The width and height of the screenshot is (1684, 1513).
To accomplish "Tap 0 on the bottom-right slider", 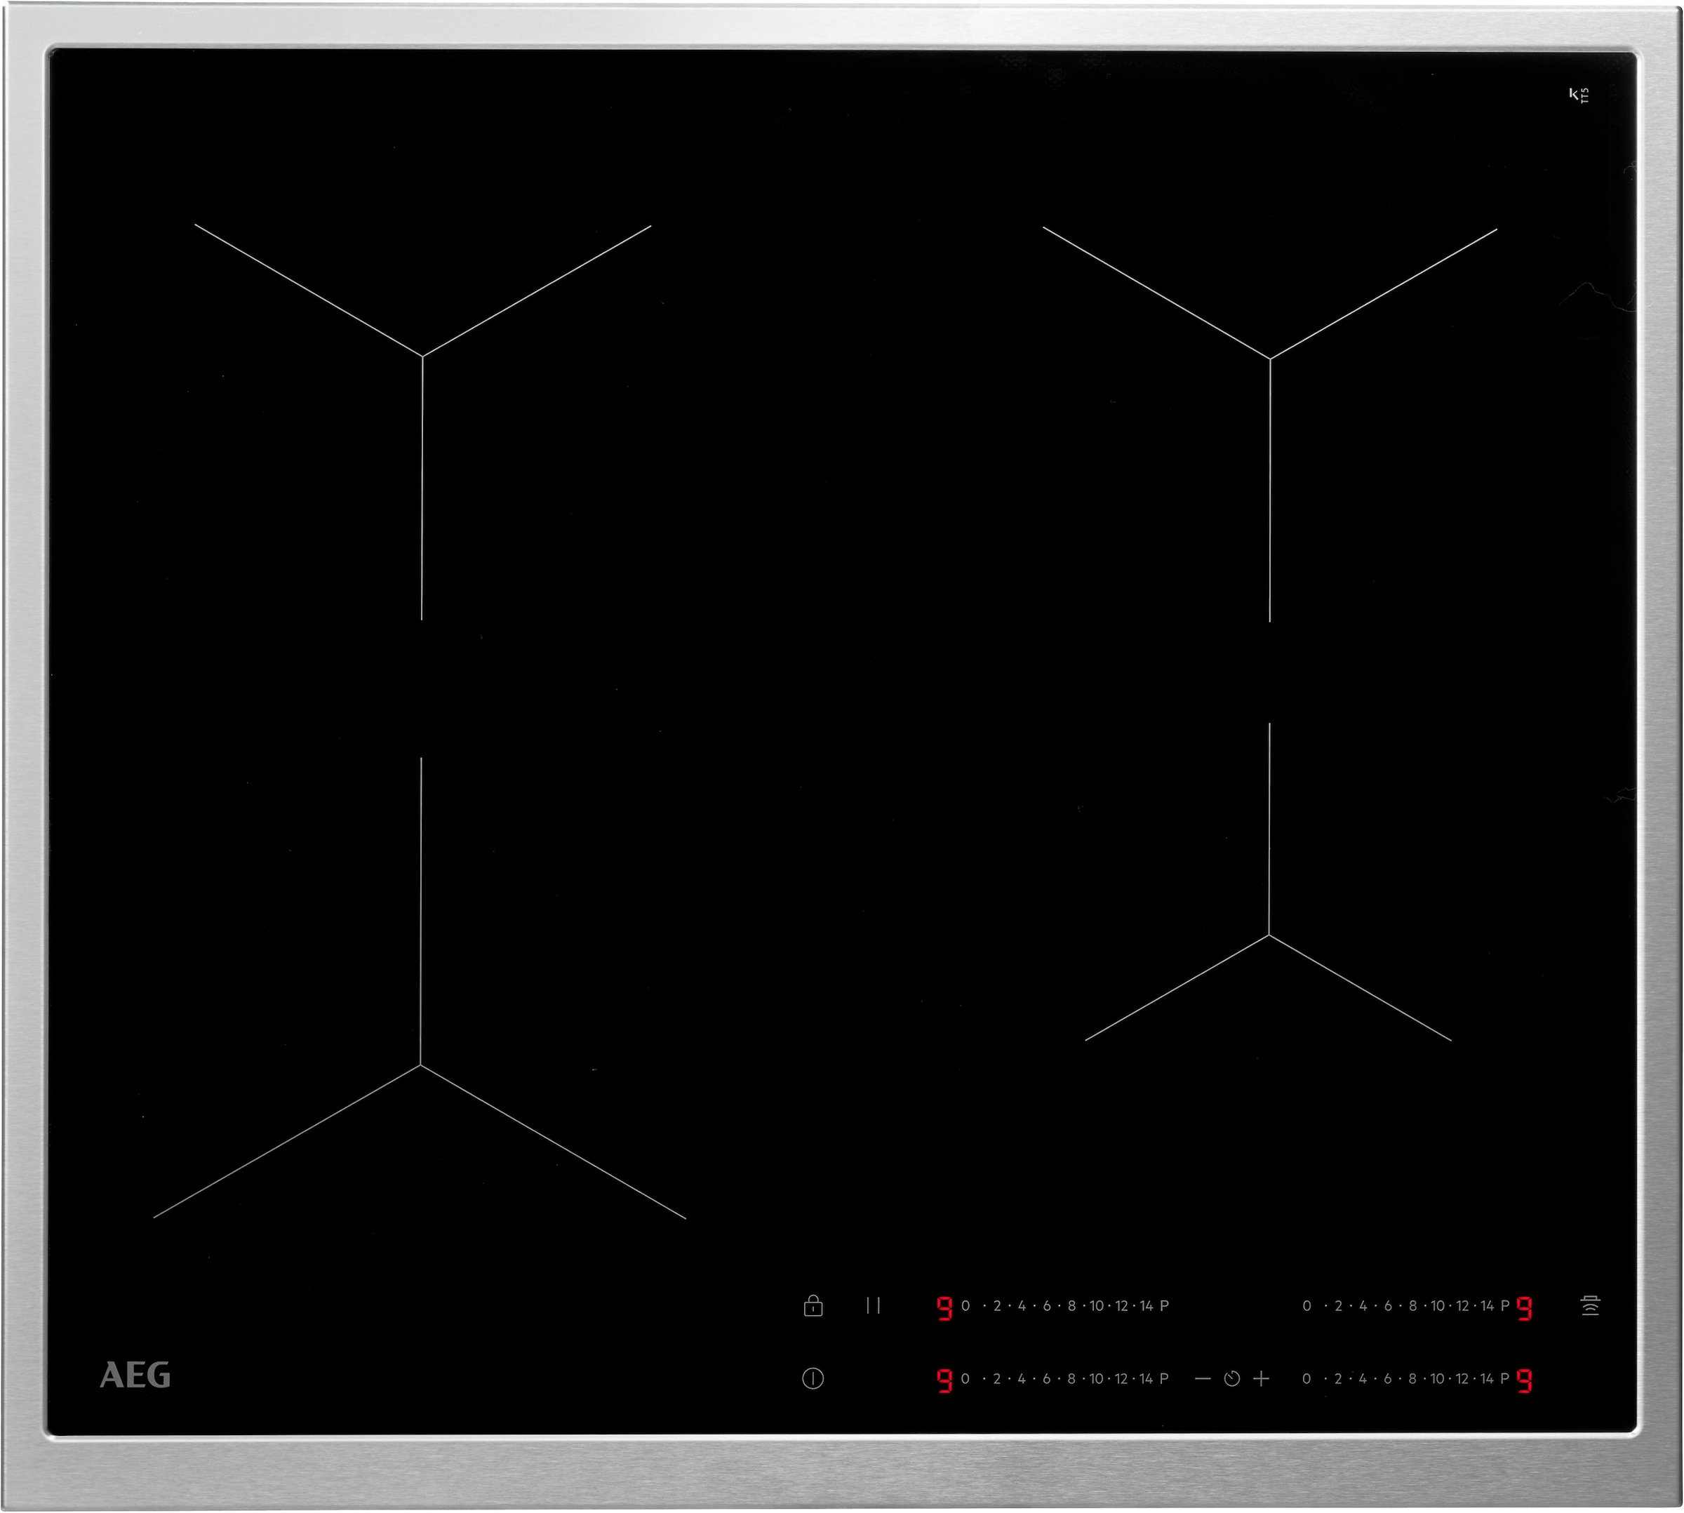I will pos(1307,1379).
